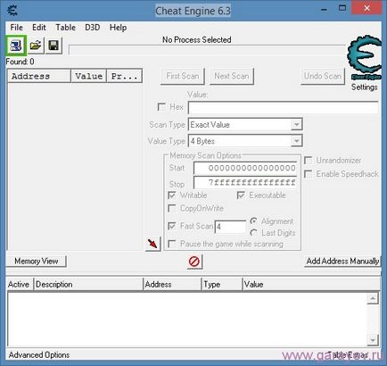Click the First Scan button
Viewport: 387px width, 366px height.
(183, 76)
